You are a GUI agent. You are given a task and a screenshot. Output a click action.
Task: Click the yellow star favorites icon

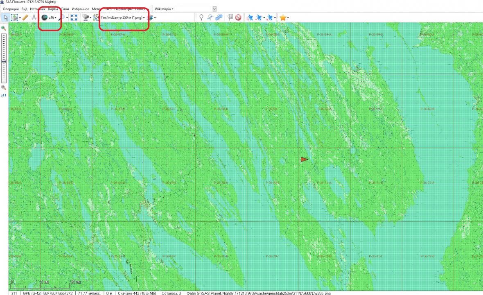(282, 18)
